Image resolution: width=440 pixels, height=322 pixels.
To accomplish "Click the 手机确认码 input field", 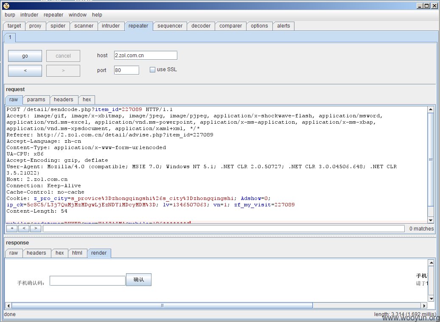I will [x=87, y=280].
